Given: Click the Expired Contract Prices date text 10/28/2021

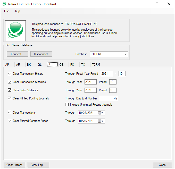Looking at the screenshot, I should [86, 121].
